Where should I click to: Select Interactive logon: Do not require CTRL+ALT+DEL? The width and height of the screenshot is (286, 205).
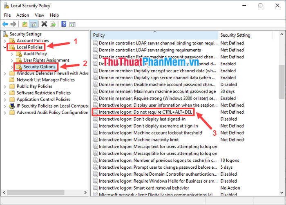(145, 112)
